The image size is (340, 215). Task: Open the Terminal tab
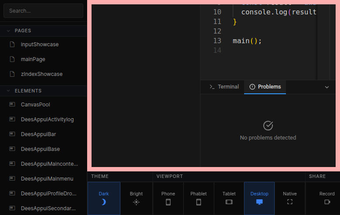pyautogui.click(x=224, y=87)
